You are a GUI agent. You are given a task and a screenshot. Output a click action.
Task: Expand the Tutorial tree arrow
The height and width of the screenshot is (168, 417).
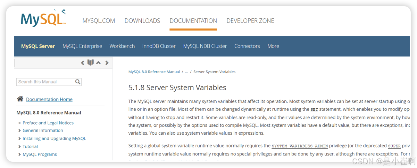click(19, 146)
